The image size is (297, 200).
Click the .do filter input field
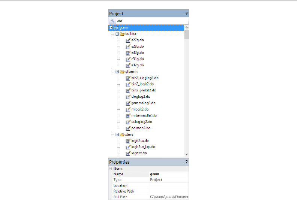coord(152,21)
